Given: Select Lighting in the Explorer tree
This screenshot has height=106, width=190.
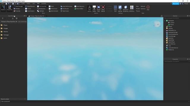Looking at the screenshot, I should pyautogui.click(x=170, y=29).
